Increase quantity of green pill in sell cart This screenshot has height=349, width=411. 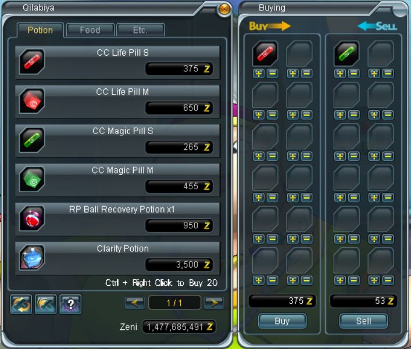point(340,74)
